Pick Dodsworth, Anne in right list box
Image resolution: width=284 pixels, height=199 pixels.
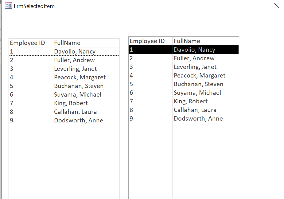click(198, 119)
